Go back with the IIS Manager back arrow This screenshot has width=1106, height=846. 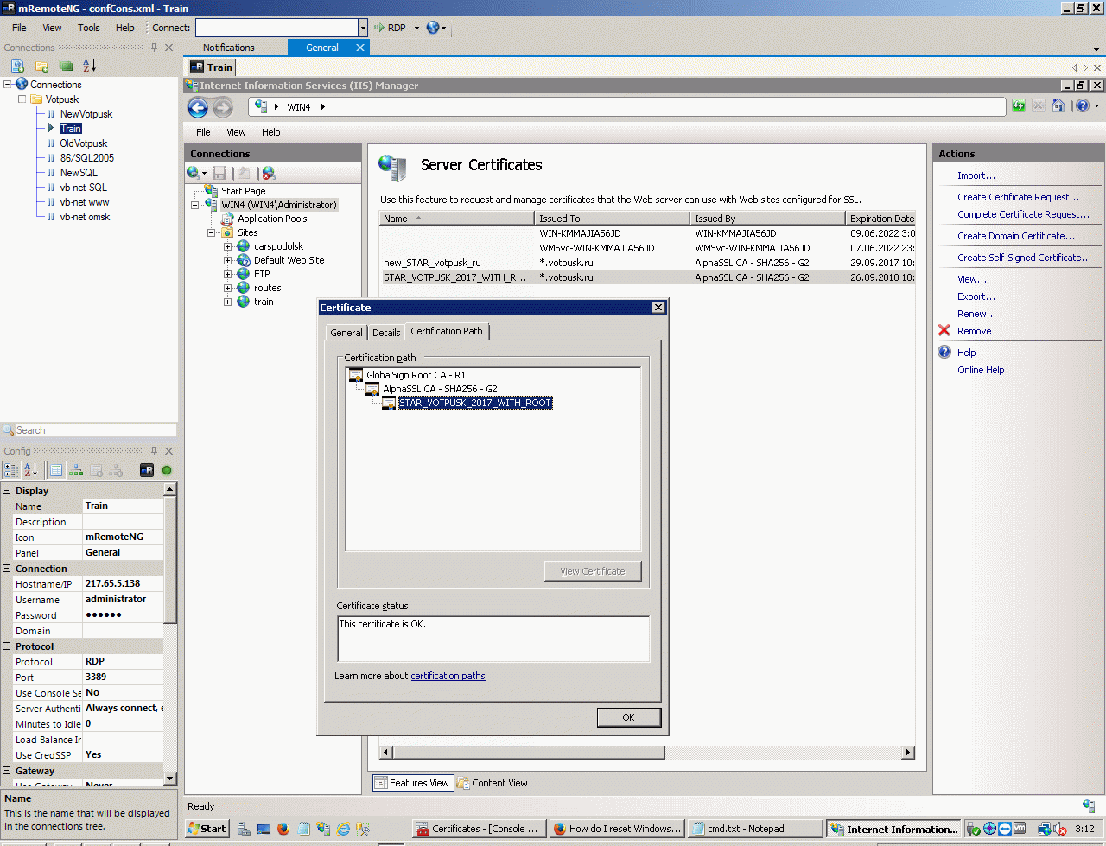coord(198,107)
